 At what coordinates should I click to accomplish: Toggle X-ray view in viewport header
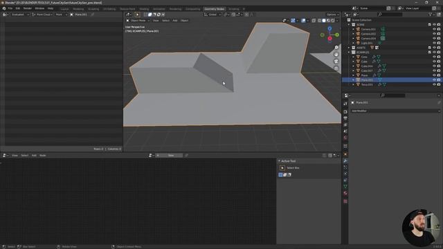pyautogui.click(x=314, y=21)
